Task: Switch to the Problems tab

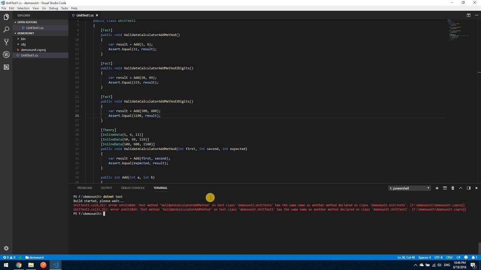Action: click(85, 188)
